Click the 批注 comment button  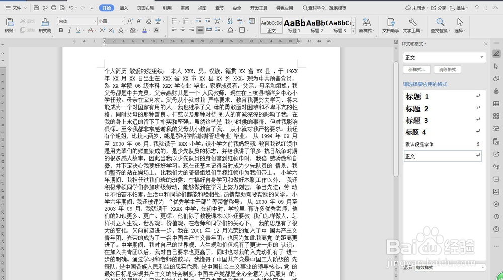(x=459, y=8)
